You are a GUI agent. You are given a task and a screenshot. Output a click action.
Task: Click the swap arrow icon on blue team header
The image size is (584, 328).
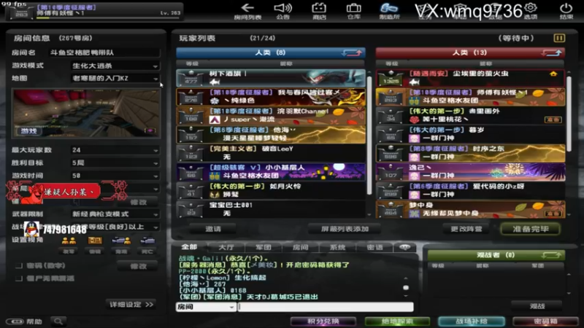352,52
